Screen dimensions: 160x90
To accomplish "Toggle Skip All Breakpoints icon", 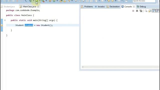I will (25, 1).
